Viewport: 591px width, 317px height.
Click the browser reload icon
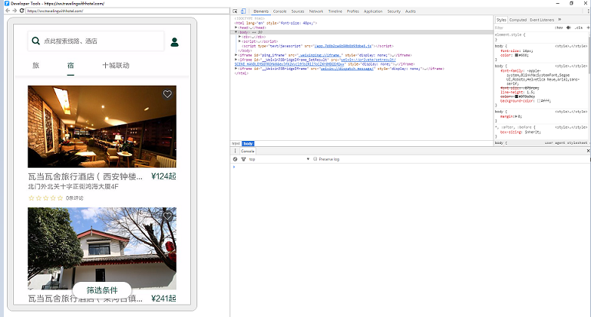(x=21, y=11)
